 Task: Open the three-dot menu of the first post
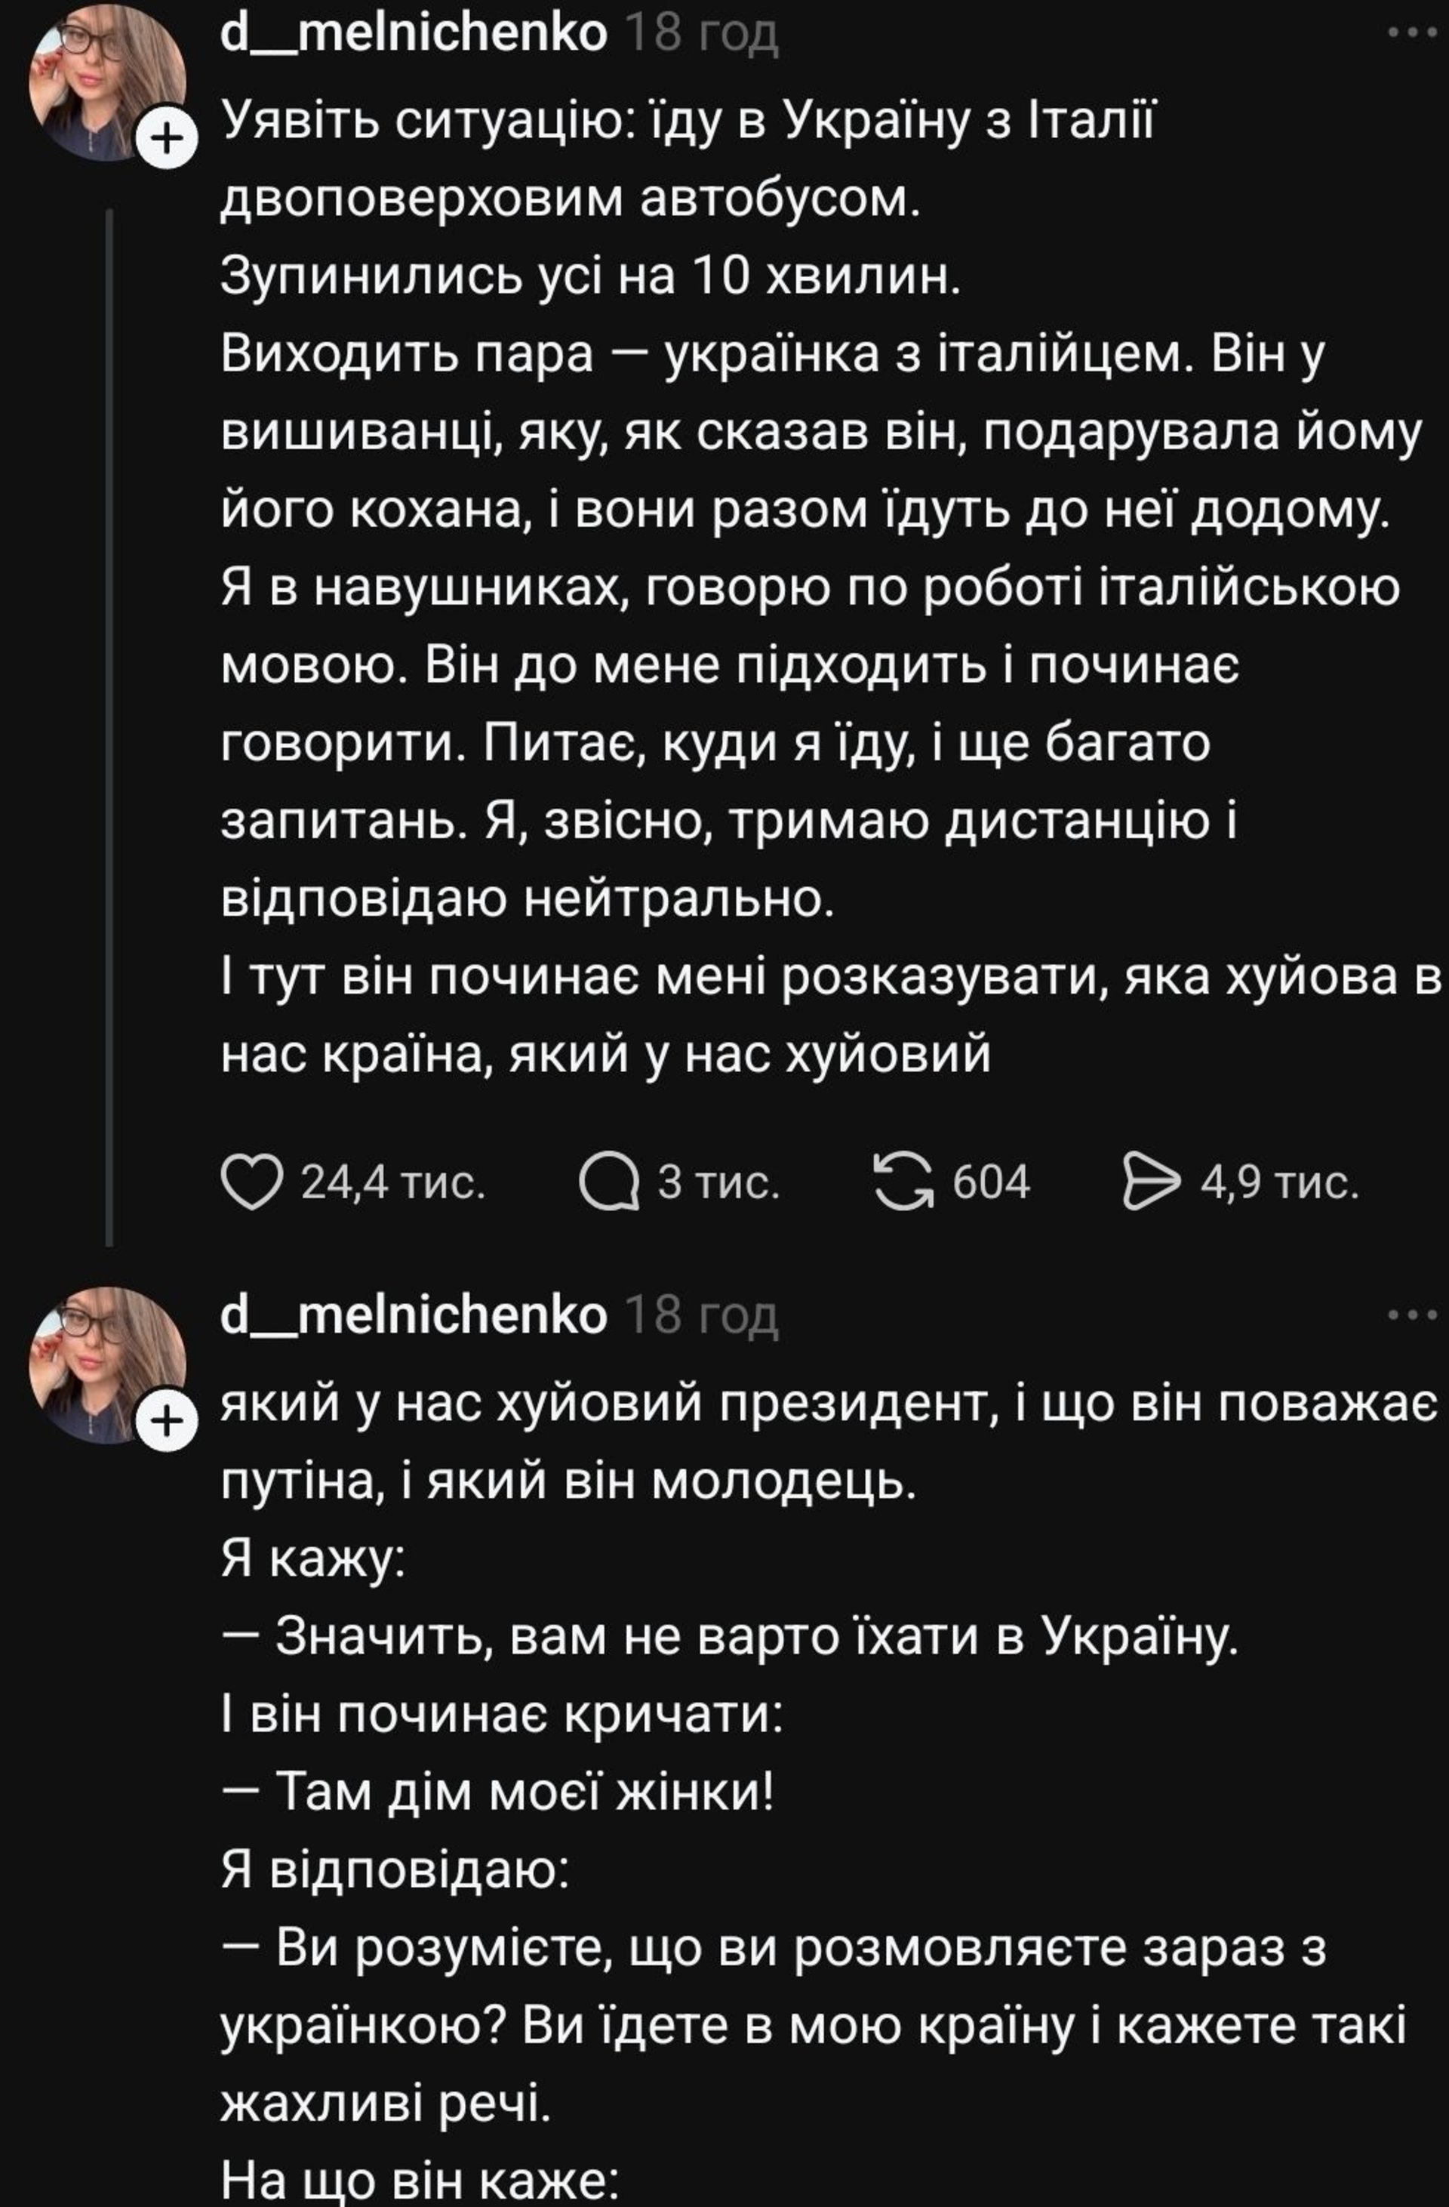click(1412, 33)
